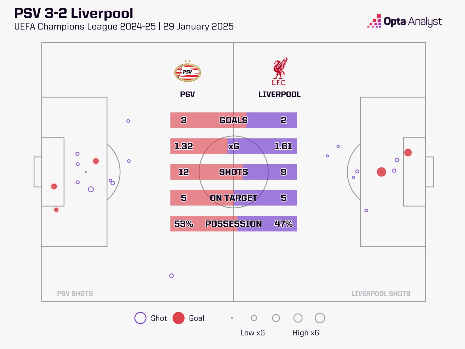Click Liverpool's large central goal marker
This screenshot has width=465, height=349.
pyautogui.click(x=381, y=172)
